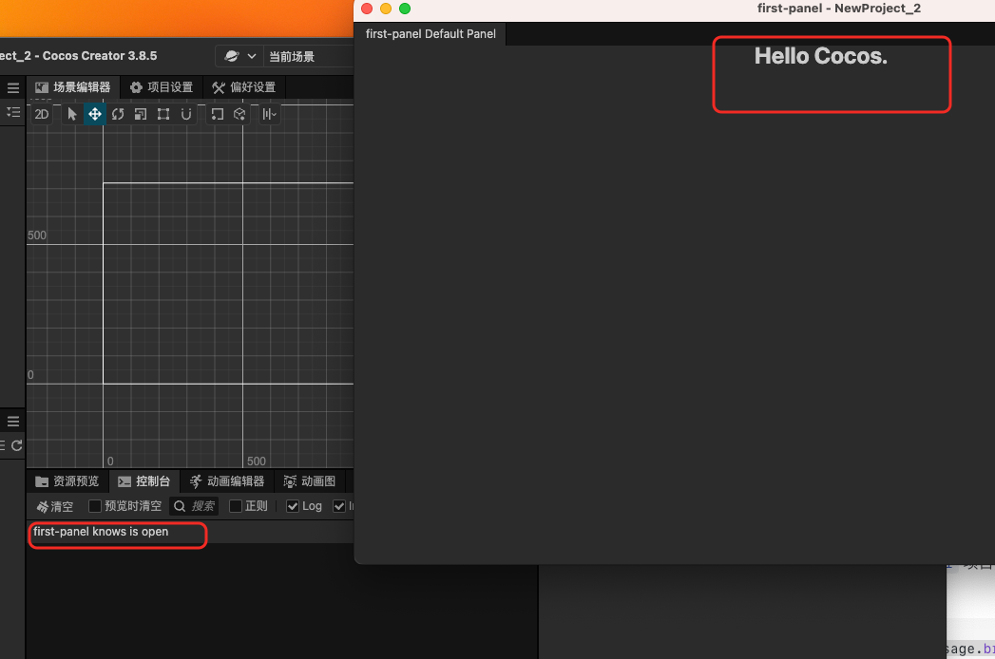Select the Scale gizmo tool
This screenshot has width=995, height=659.
pyautogui.click(x=141, y=114)
